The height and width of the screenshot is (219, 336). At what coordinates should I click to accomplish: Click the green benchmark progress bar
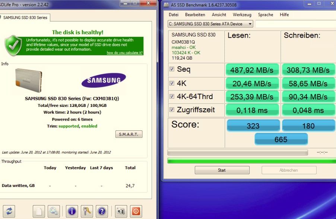click(x=251, y=161)
